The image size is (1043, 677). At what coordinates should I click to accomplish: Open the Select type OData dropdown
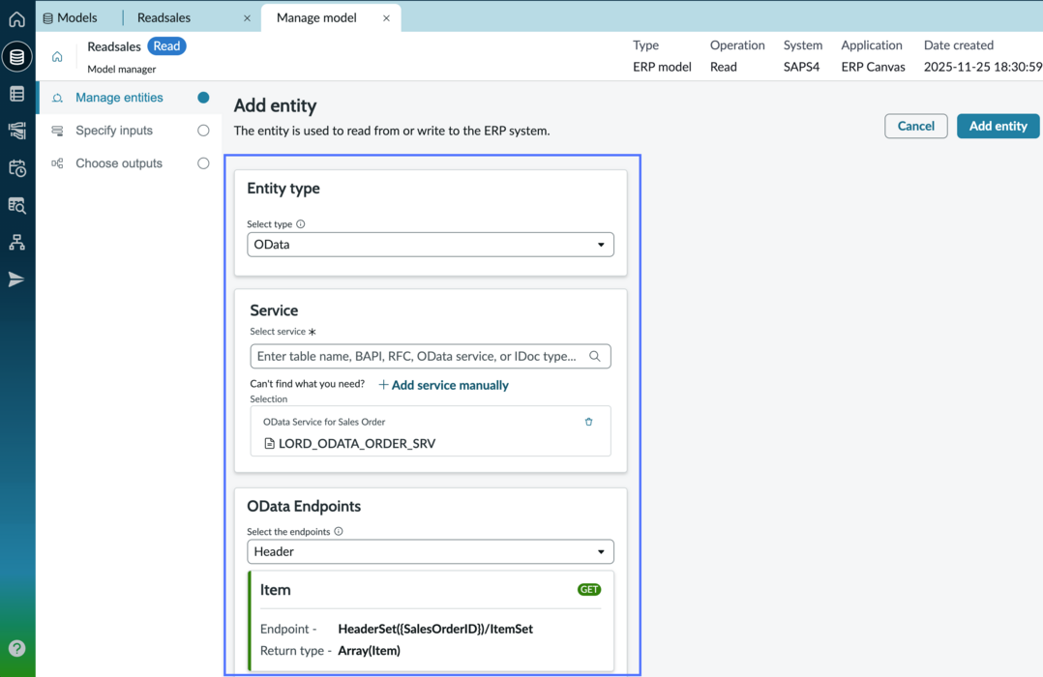(x=431, y=245)
